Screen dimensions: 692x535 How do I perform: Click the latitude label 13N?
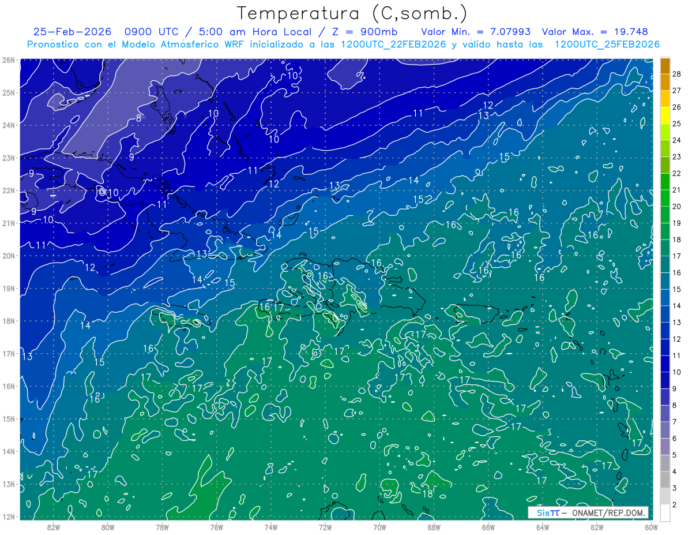(x=8, y=484)
